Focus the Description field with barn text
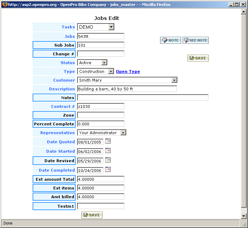 (127, 89)
